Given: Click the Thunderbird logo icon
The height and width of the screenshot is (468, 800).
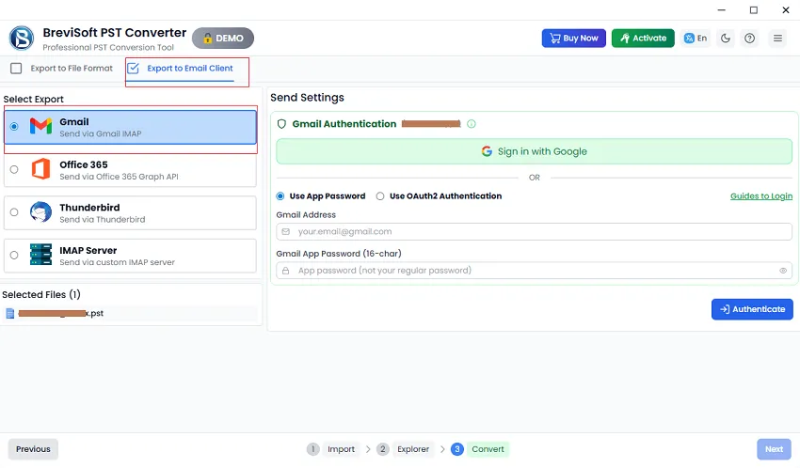Looking at the screenshot, I should point(40,211).
